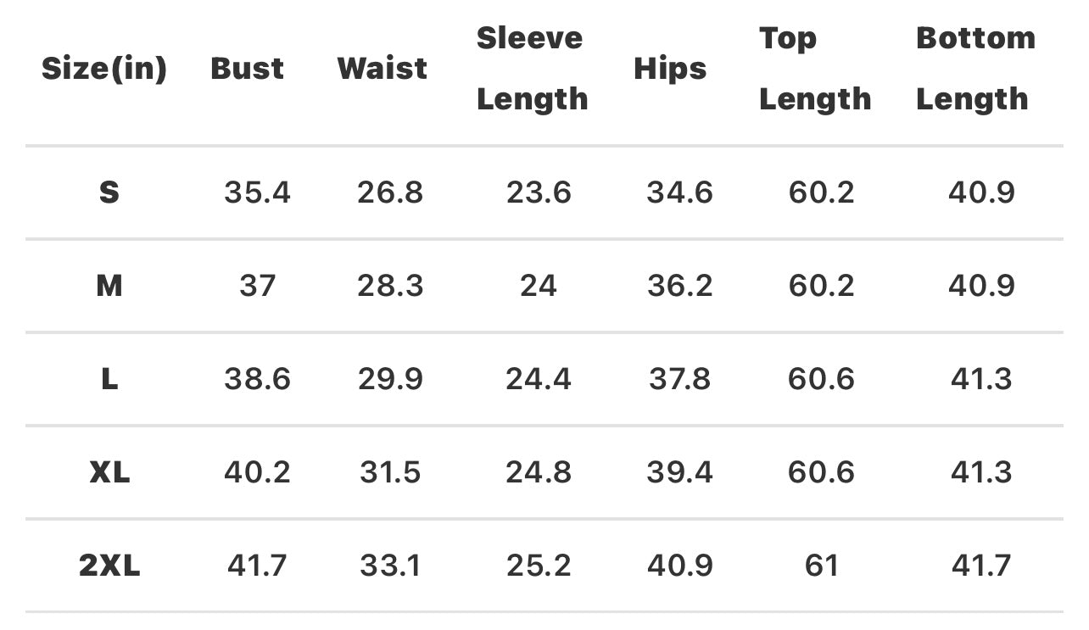1089x630 pixels.
Task: Select the S size row label
Action: 109,193
